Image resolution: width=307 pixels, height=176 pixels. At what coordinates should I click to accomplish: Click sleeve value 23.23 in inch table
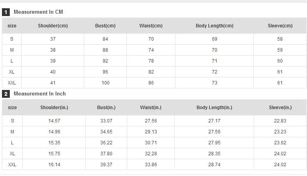280,131
